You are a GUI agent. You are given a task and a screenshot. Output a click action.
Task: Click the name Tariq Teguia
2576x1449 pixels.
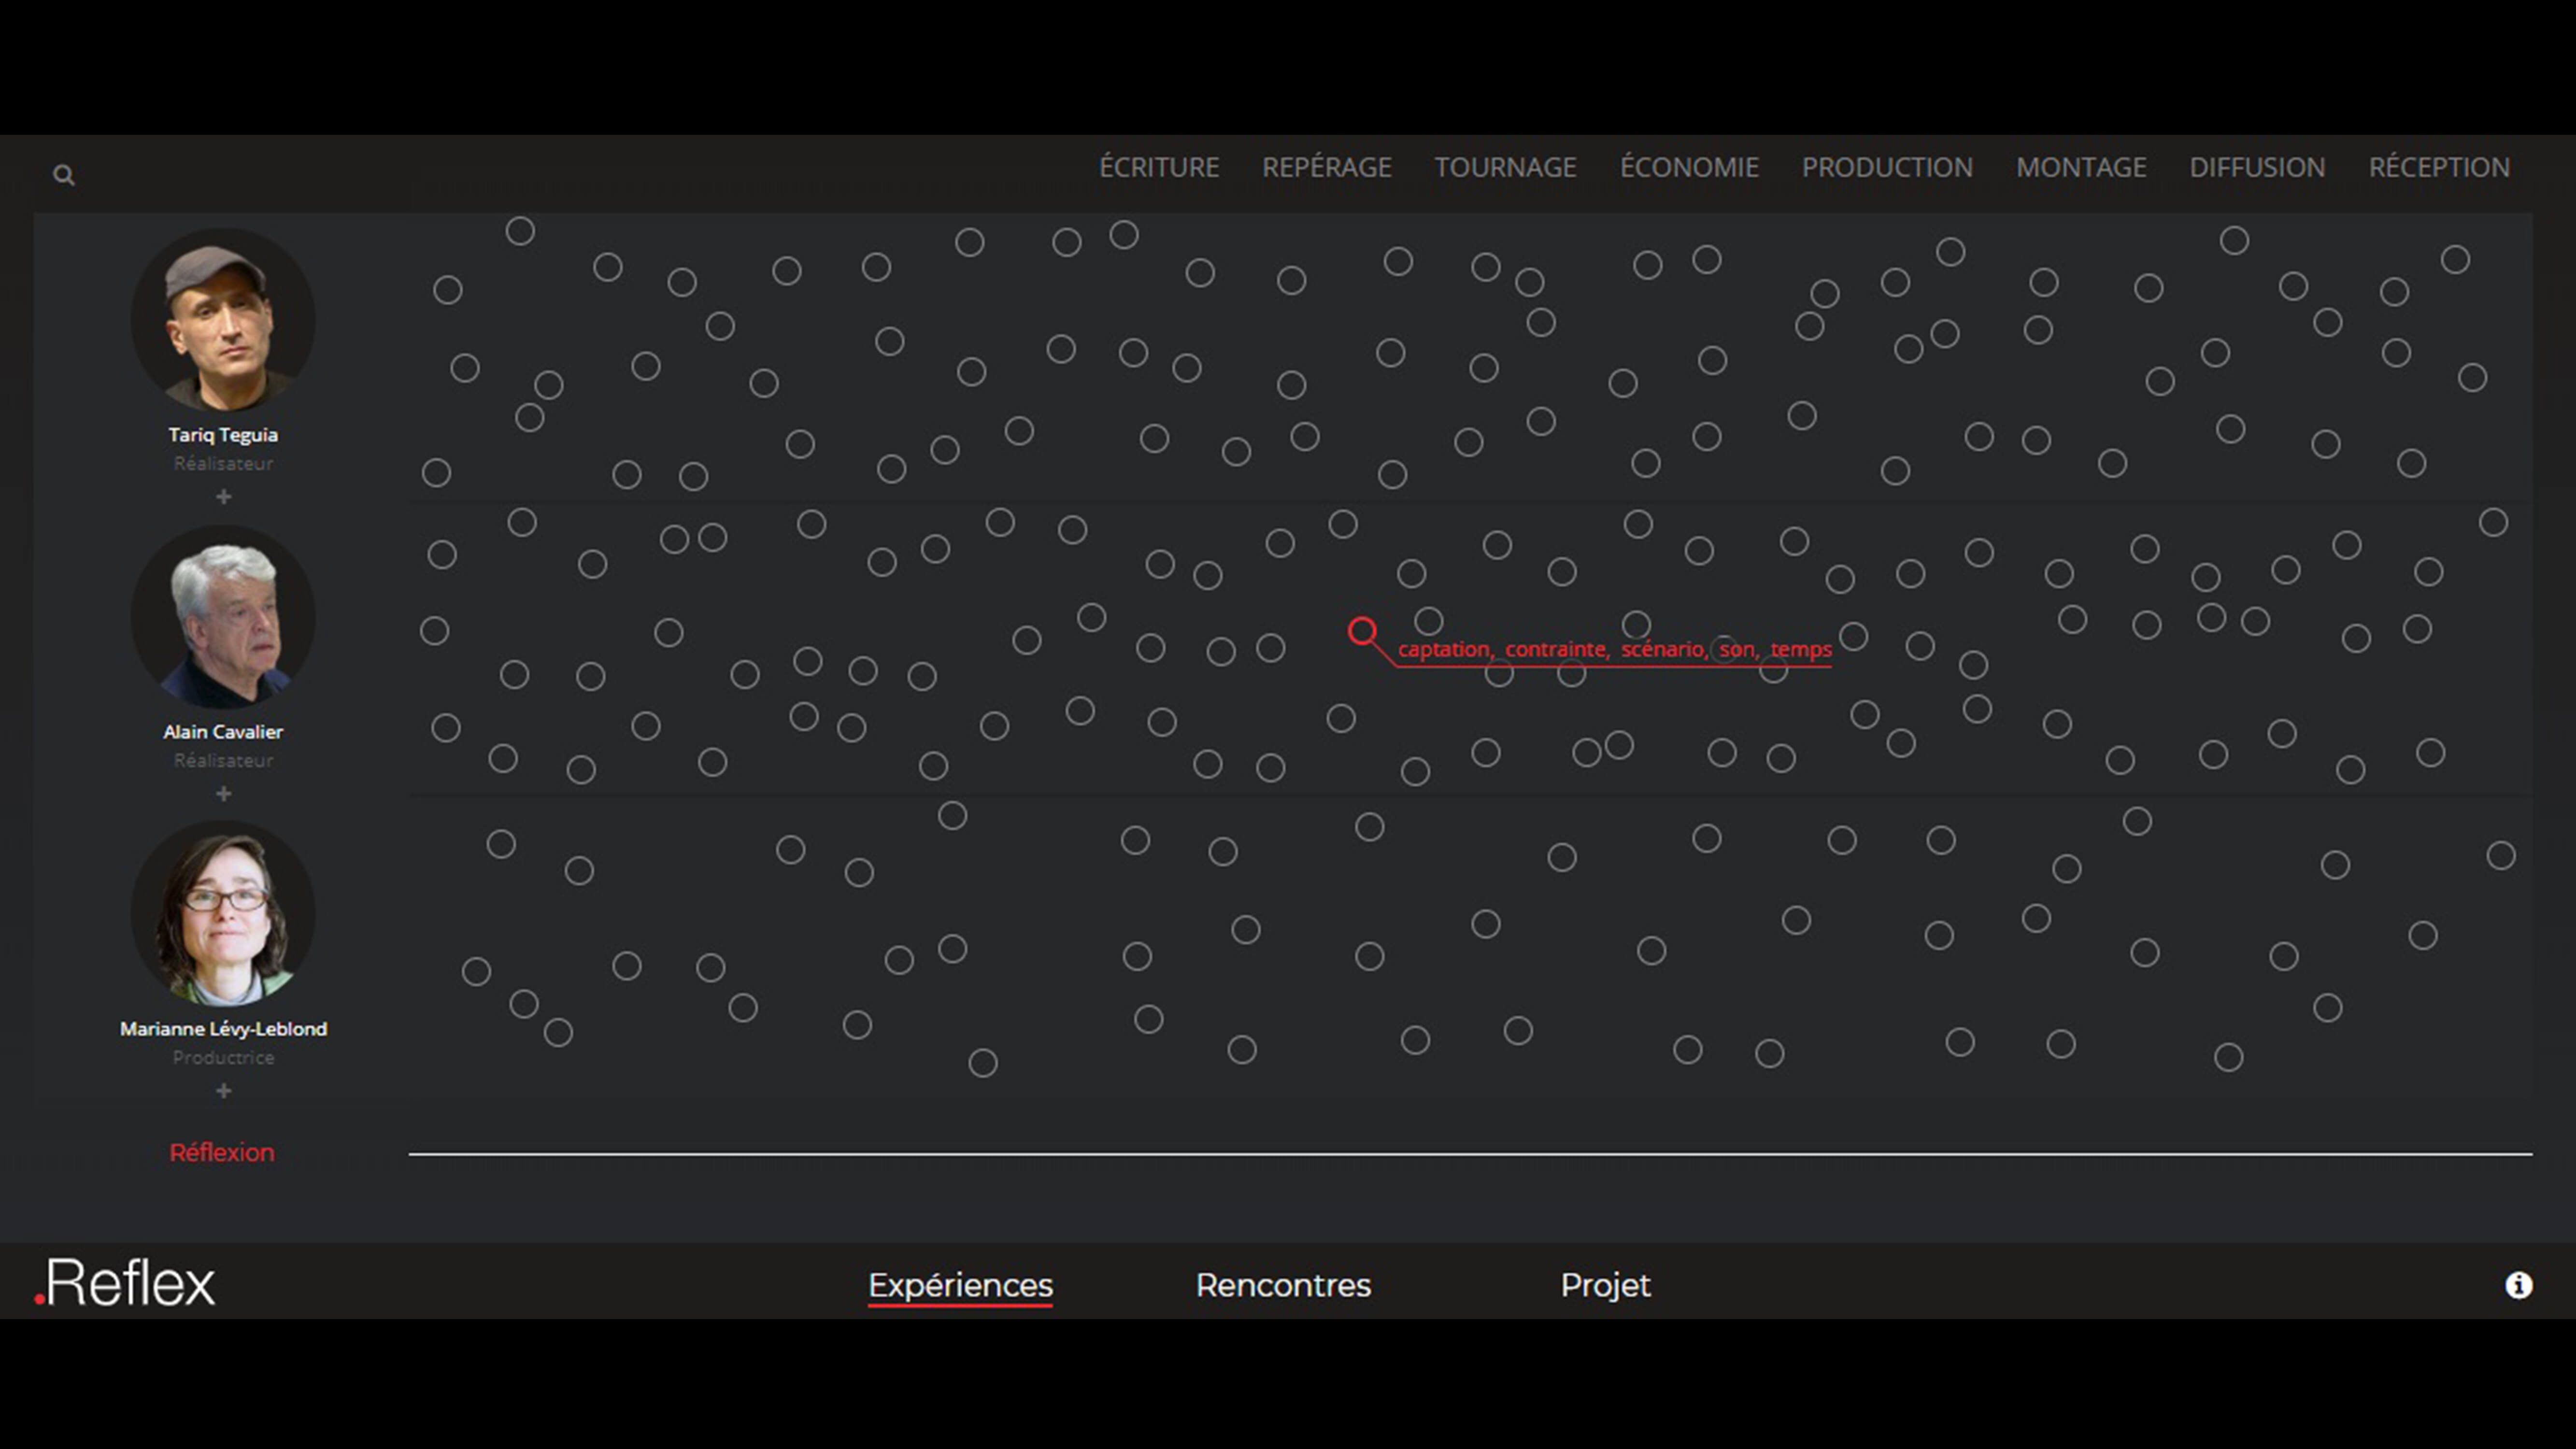223,435
